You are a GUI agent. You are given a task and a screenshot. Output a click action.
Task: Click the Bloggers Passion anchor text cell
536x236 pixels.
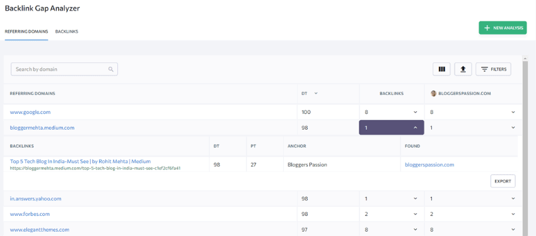click(x=307, y=165)
